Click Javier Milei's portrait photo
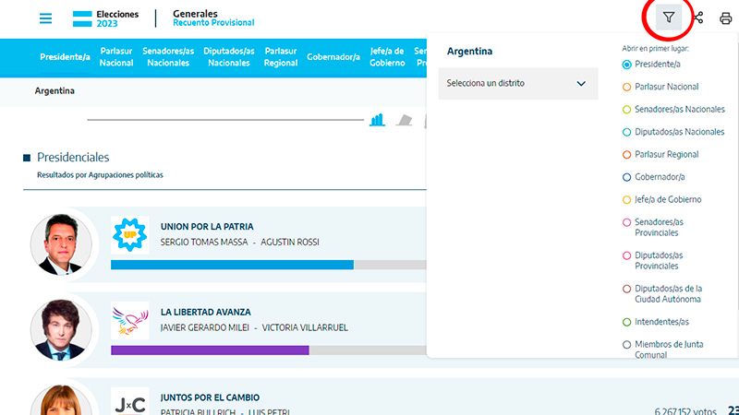The height and width of the screenshot is (415, 739). click(x=61, y=330)
